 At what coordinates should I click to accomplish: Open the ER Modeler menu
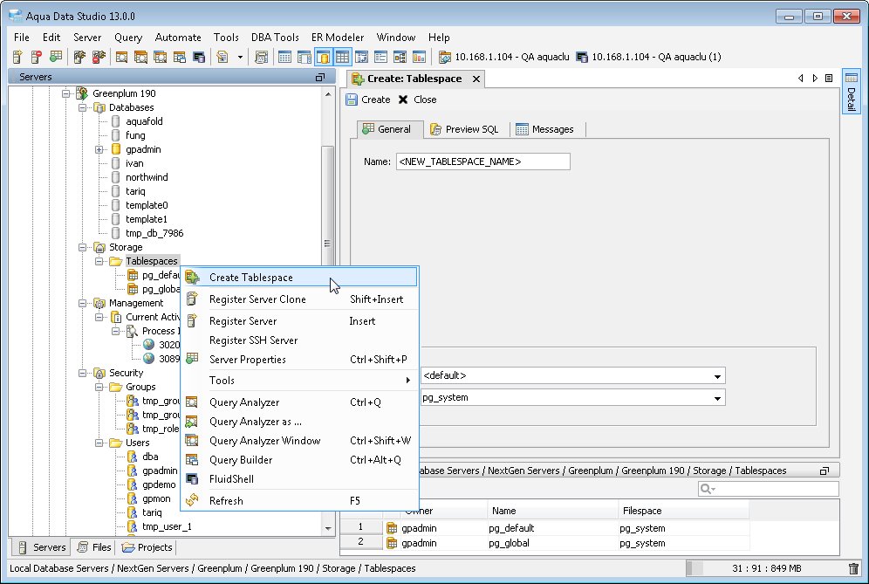(338, 38)
